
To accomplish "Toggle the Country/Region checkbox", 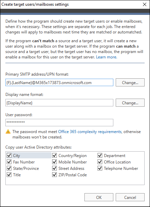I will tap(54, 156).
